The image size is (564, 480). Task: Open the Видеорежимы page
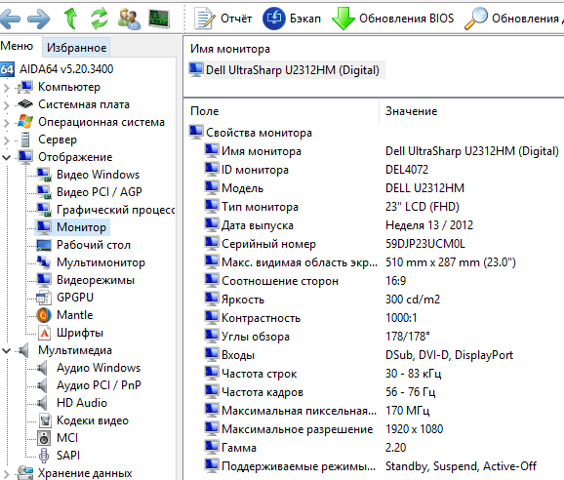(96, 280)
